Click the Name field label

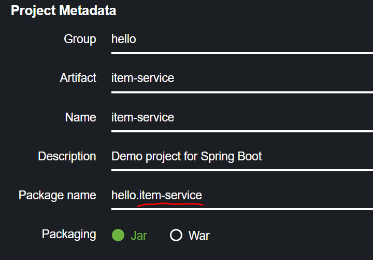pyautogui.click(x=80, y=117)
